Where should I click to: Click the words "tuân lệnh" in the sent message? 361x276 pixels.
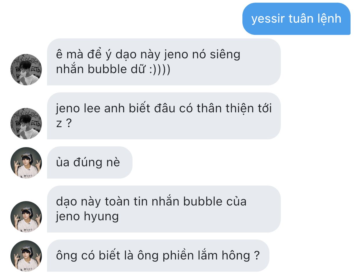pos(315,19)
